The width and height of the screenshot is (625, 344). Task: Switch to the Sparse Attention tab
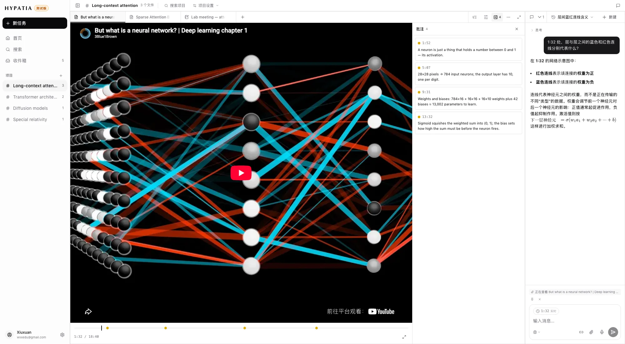click(x=153, y=17)
